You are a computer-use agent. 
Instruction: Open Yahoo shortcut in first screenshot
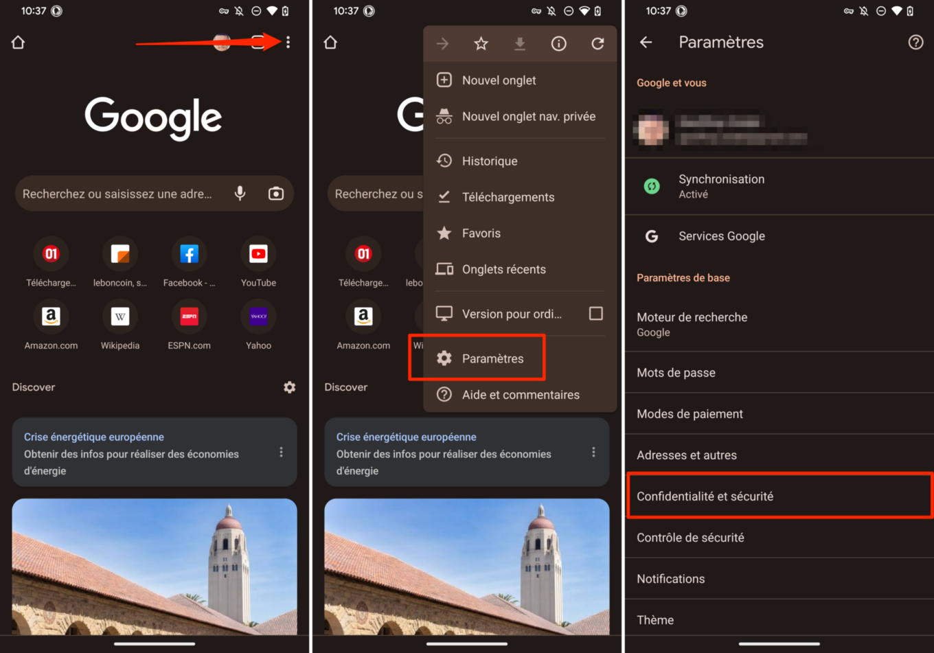click(x=258, y=325)
